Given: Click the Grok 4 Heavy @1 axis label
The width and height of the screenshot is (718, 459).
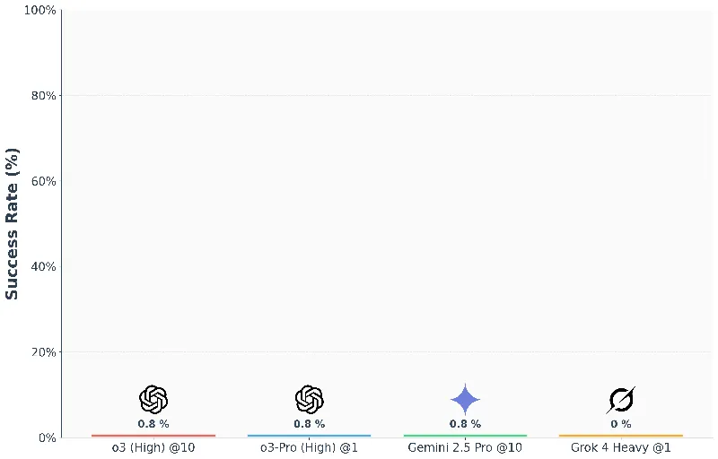Looking at the screenshot, I should coord(621,447).
